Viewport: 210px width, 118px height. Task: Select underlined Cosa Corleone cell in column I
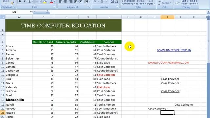pyautogui.click(x=170, y=91)
